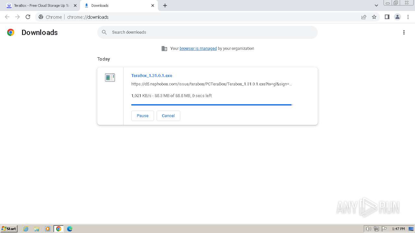
Task: Go back with the back arrow
Action: (7, 17)
